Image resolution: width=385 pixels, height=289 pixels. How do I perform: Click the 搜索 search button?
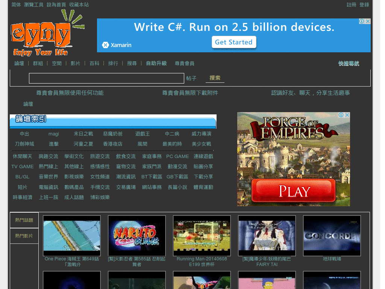click(x=215, y=78)
